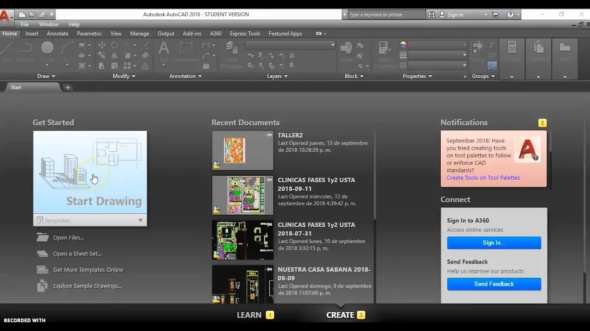Click the Help question mark icon
Viewport: 590px width, 331px height.
click(510, 15)
